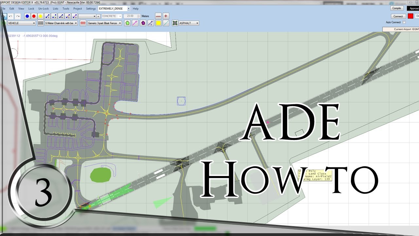Click the red plus icon
The image size is (419, 236).
(166, 16)
